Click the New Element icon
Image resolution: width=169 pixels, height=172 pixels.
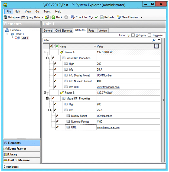(x=119, y=17)
